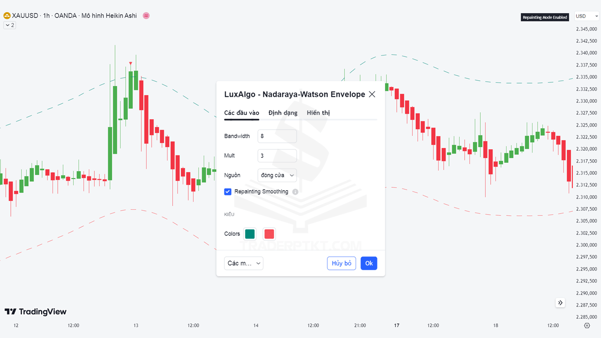Click the Repainting Smoothing info icon
This screenshot has width=601, height=338.
(295, 192)
